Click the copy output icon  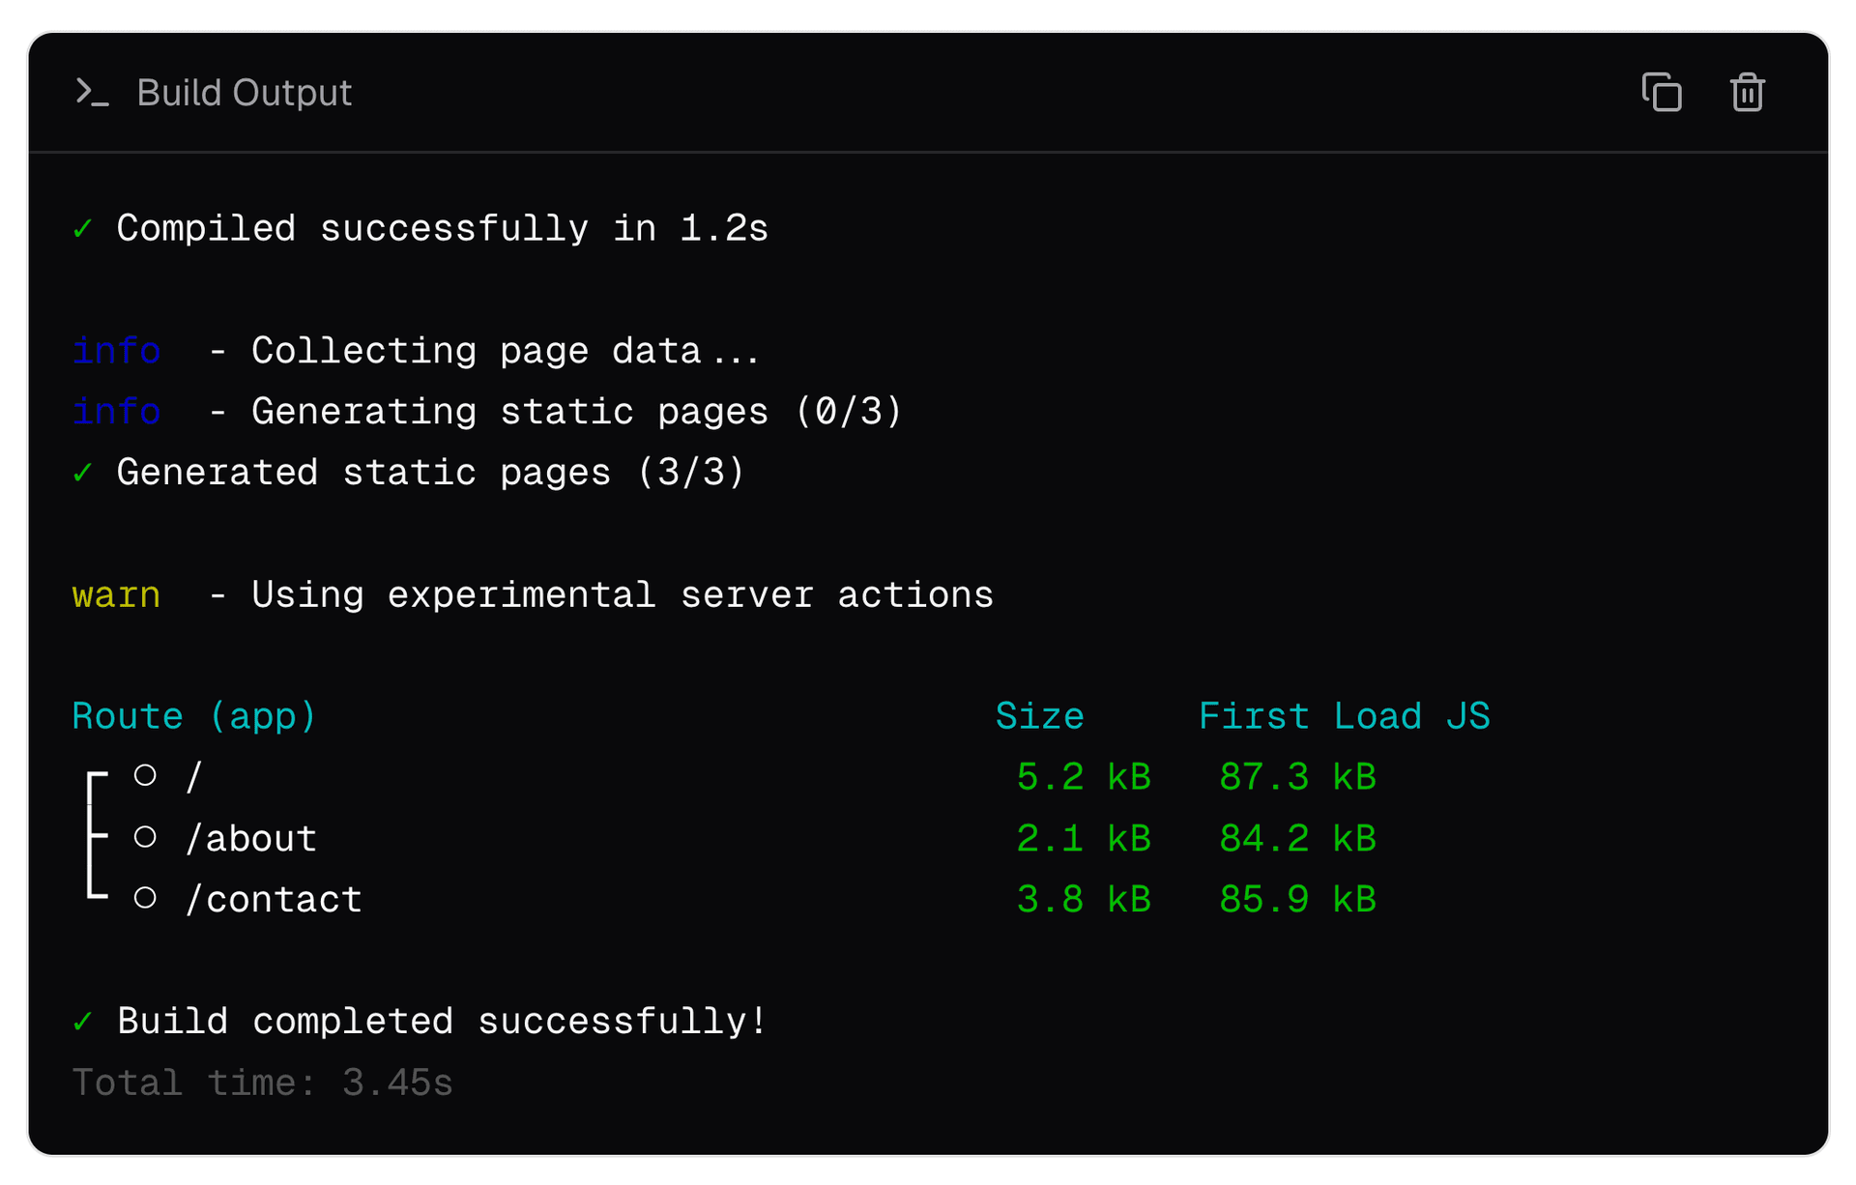pyautogui.click(x=1661, y=93)
